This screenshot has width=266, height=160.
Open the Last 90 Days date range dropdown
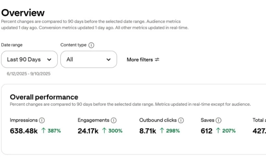coord(29,59)
